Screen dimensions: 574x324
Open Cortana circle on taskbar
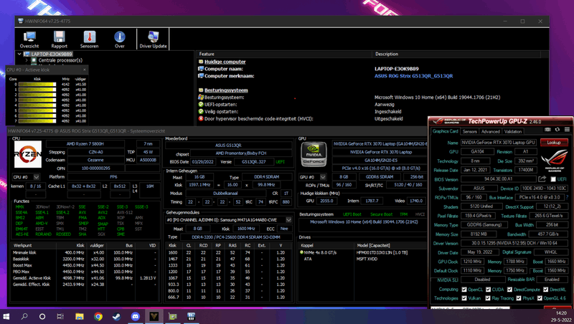[x=42, y=316]
